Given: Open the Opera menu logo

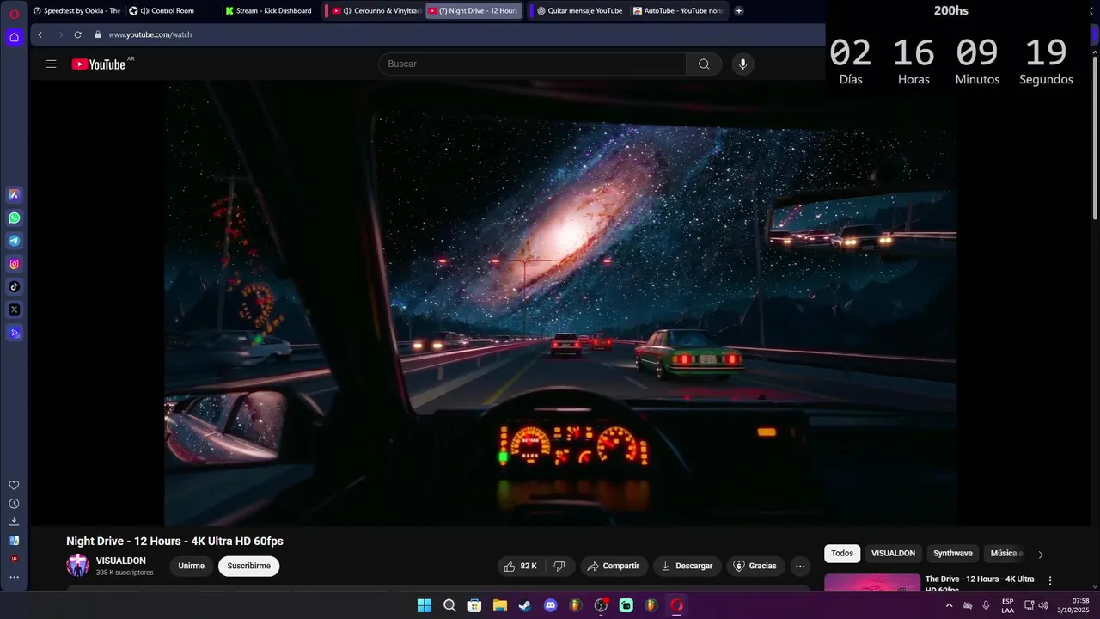Looking at the screenshot, I should (x=14, y=14).
